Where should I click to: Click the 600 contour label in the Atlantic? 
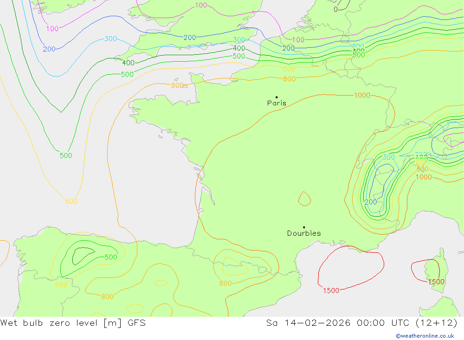[x=71, y=201]
